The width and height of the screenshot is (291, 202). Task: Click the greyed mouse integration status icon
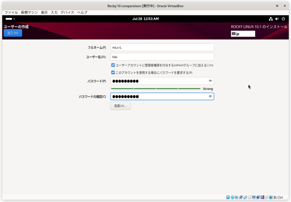click(267, 197)
